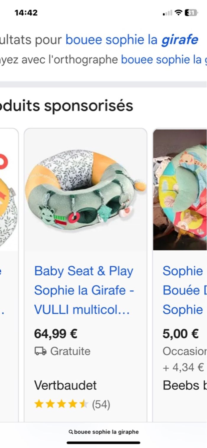Screen dimensions: 207x448
Task: Tap the 64,99 € price
Action: point(56,334)
